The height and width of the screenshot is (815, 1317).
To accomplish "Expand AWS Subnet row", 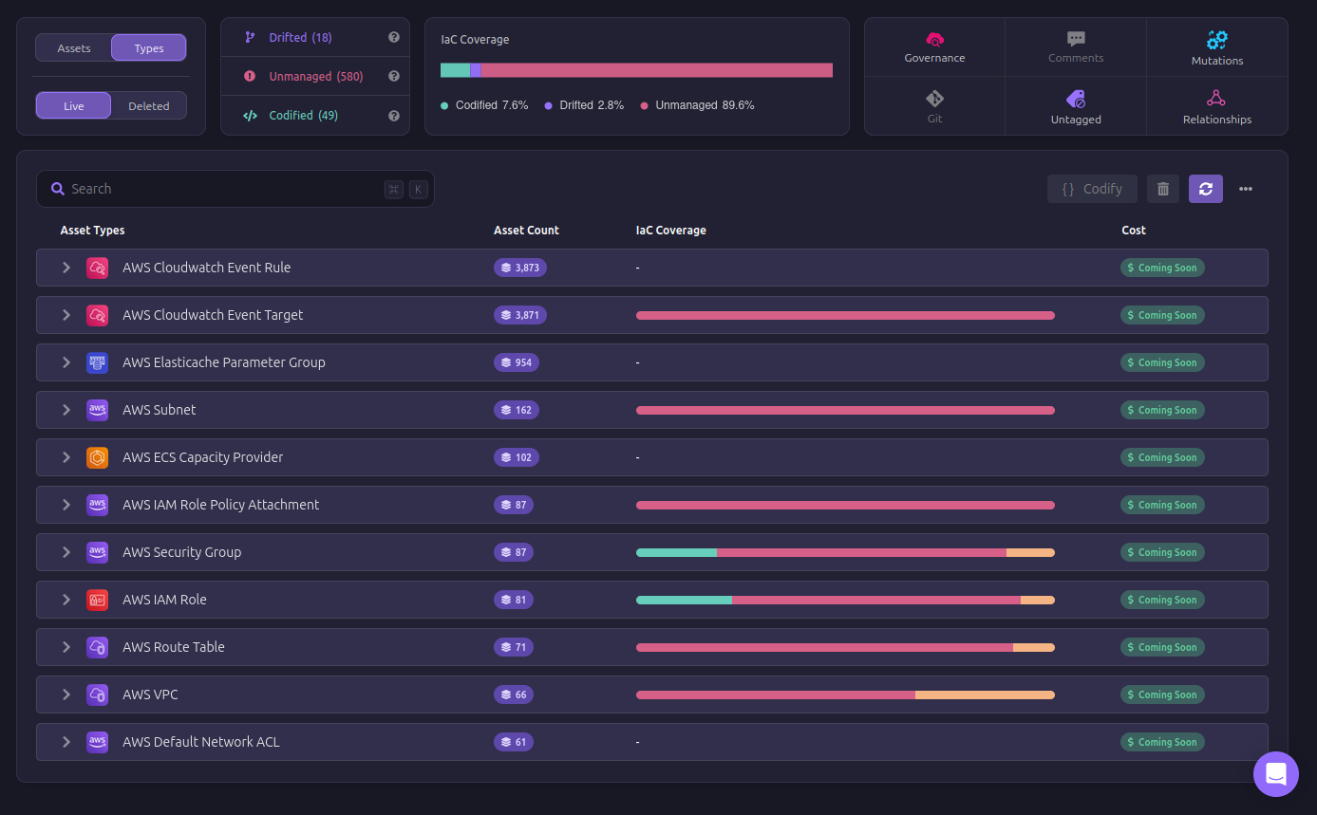I will [66, 410].
